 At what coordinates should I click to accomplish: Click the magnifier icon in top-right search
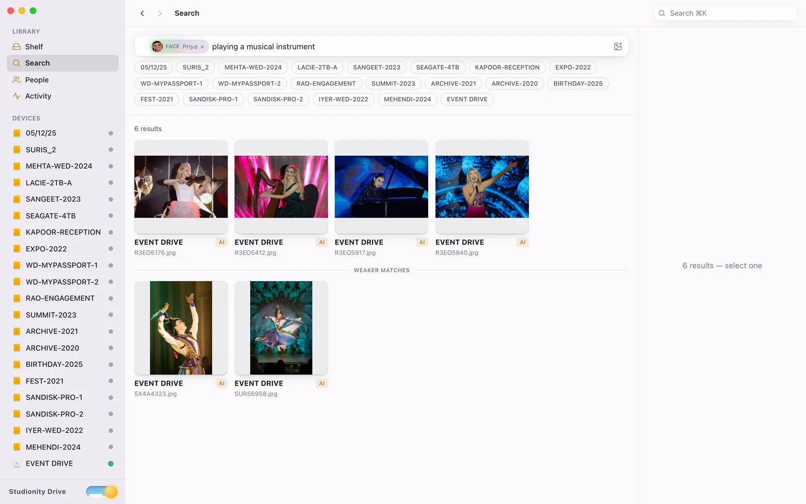tap(662, 13)
